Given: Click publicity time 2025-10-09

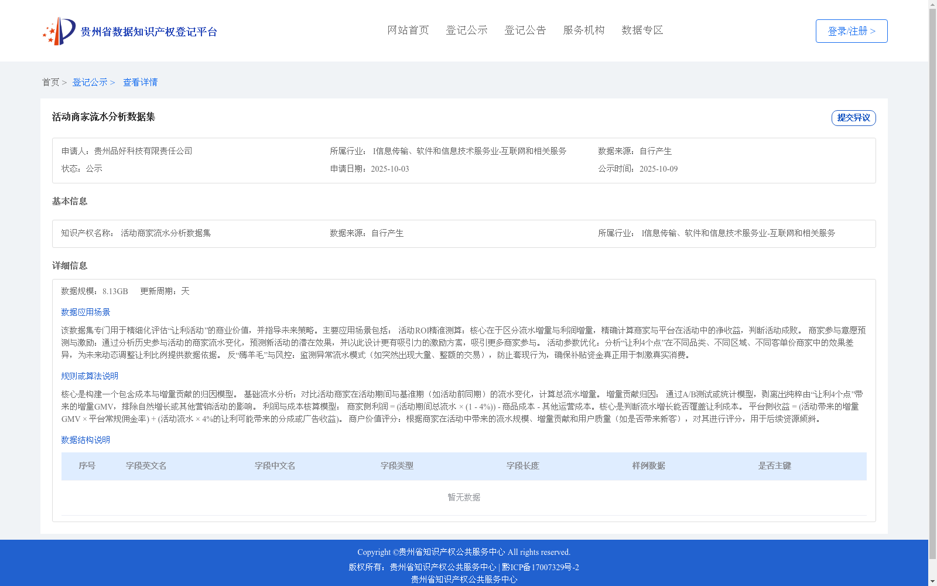Looking at the screenshot, I should tap(659, 169).
